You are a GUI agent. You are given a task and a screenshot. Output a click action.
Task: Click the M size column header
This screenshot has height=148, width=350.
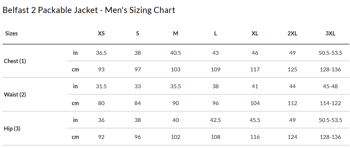pyautogui.click(x=175, y=33)
